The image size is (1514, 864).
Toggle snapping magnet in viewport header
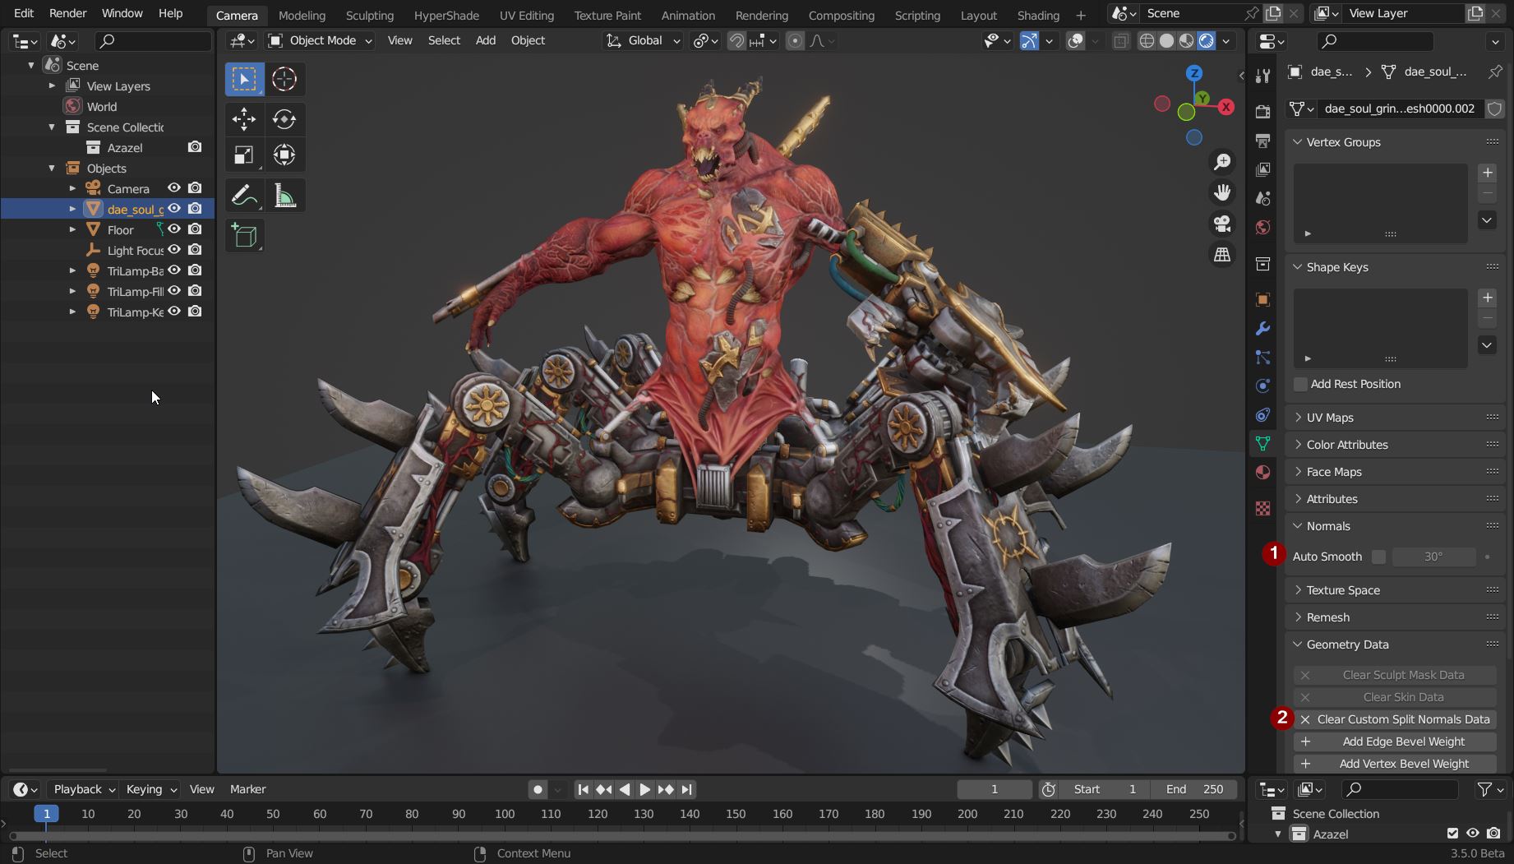pyautogui.click(x=737, y=41)
